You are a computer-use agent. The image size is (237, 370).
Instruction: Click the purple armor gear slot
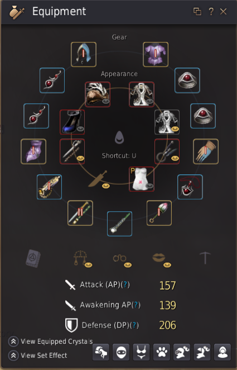tap(156, 55)
